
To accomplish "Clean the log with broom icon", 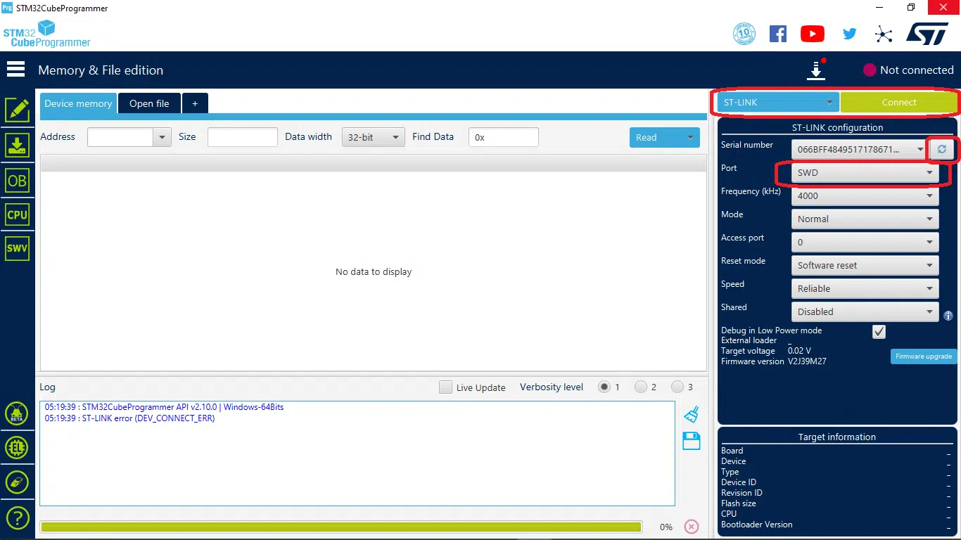I will click(x=692, y=414).
